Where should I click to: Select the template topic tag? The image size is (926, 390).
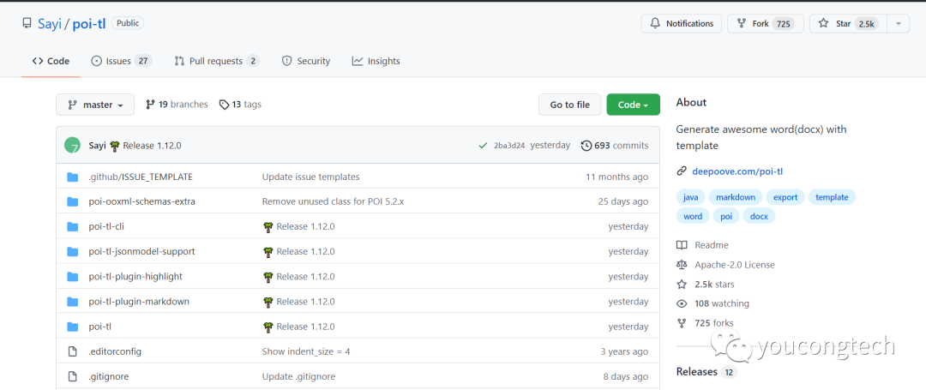click(832, 198)
